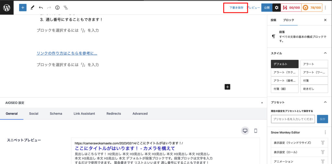Select the アラート（サク... style

(285, 72)
